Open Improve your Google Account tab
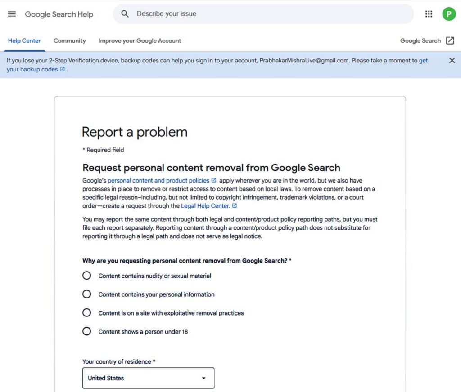This screenshot has width=461, height=392. click(x=140, y=40)
